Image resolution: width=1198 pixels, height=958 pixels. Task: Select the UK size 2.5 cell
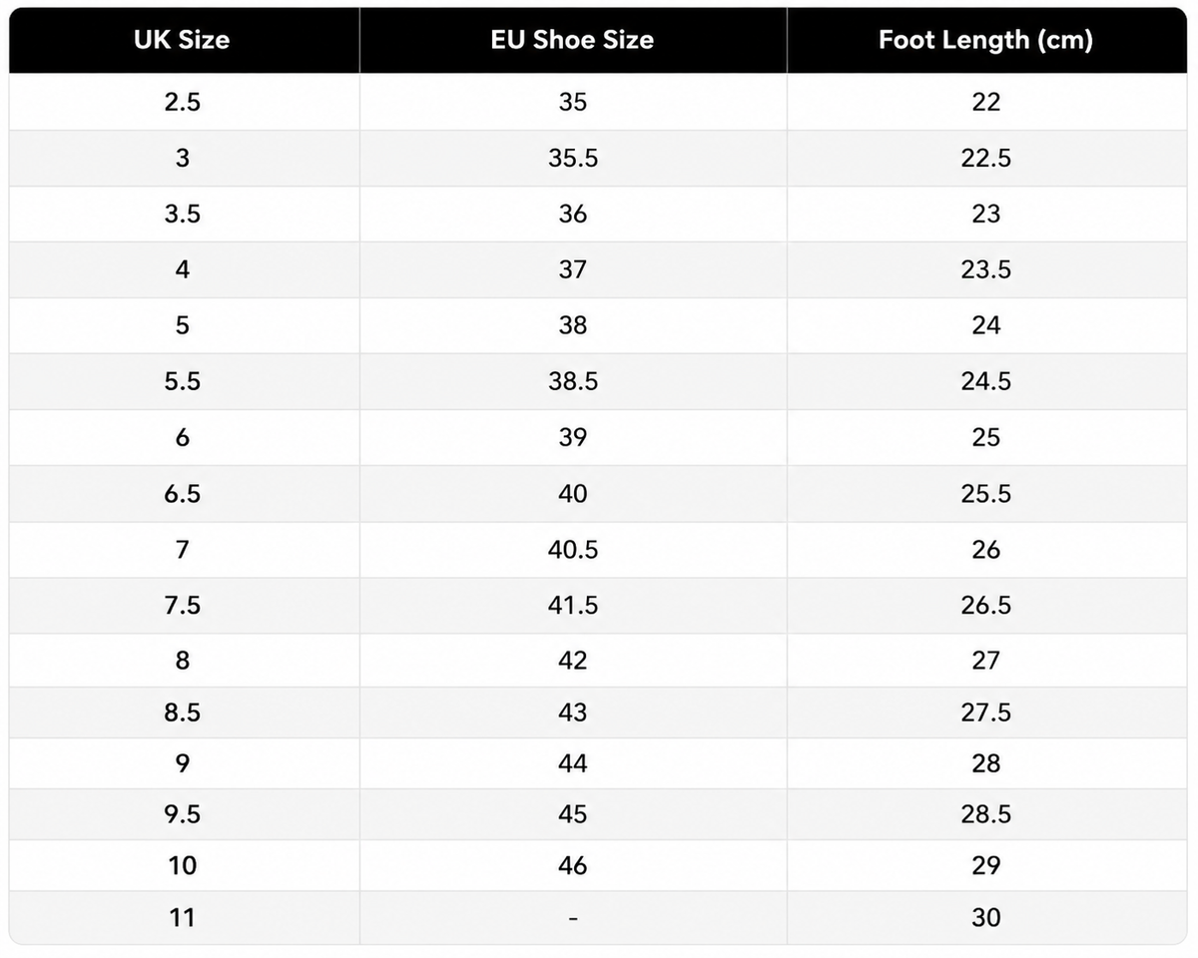tap(184, 102)
